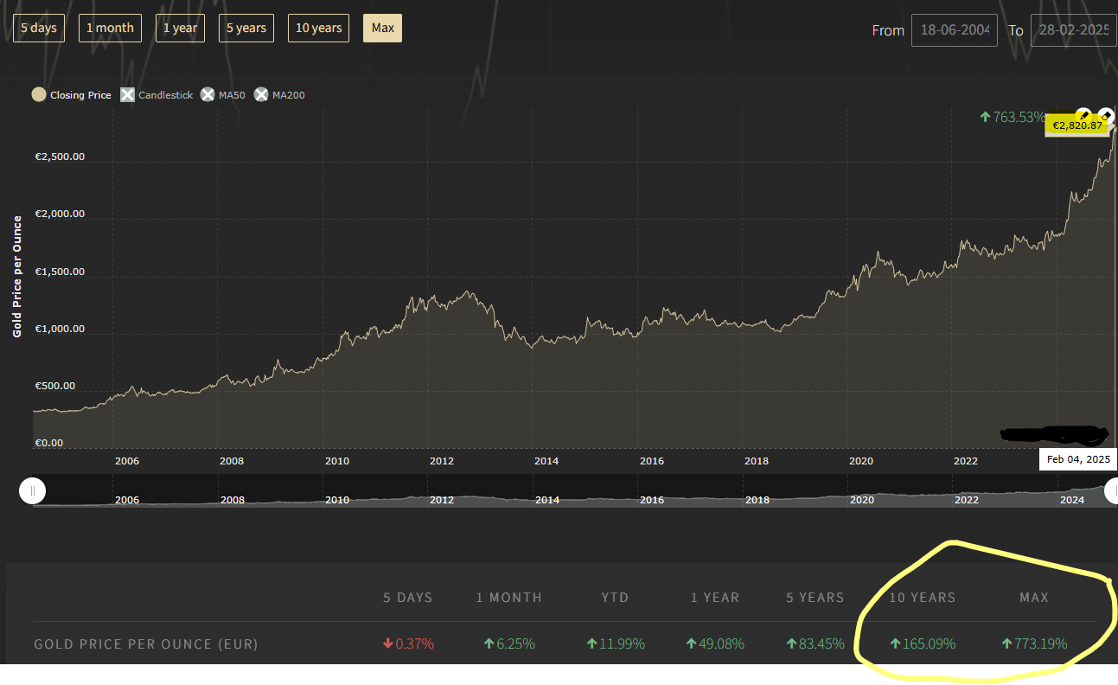
Task: Click the From date field
Action: coord(954,30)
